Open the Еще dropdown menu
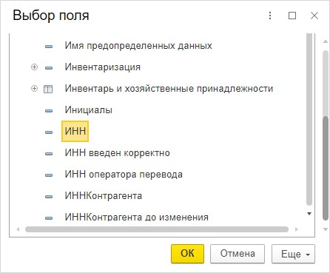 click(x=293, y=254)
